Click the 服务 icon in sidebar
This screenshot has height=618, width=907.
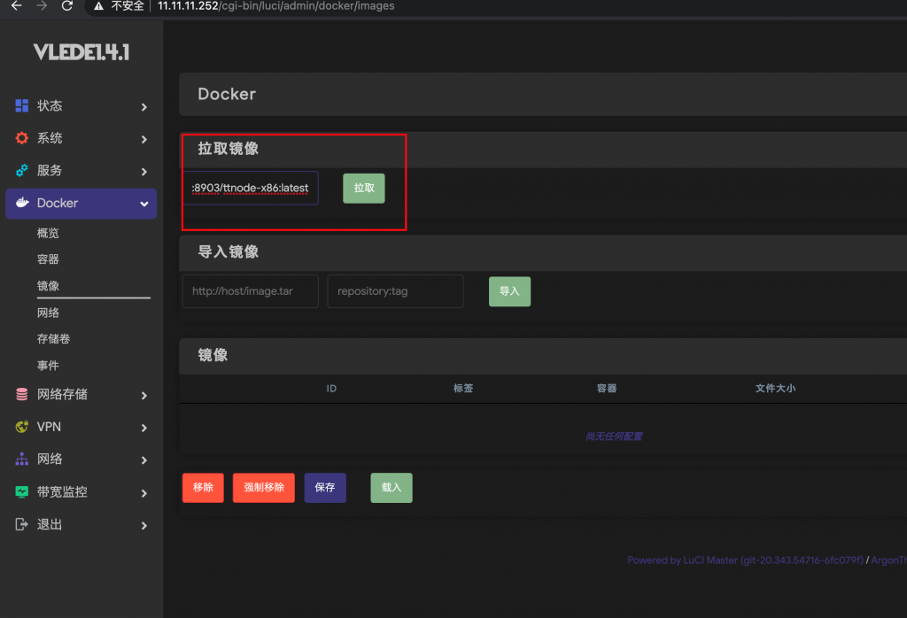coord(22,171)
